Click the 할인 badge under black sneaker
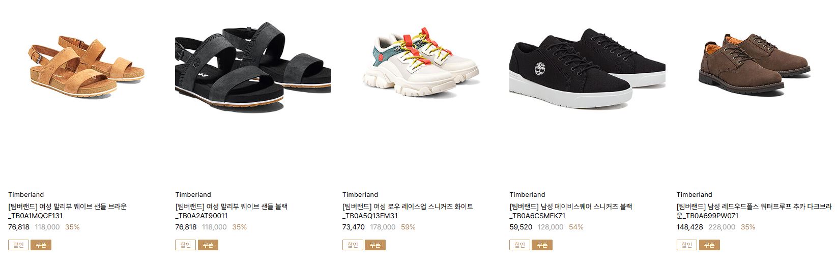This screenshot has height=263, width=837. [x=519, y=245]
